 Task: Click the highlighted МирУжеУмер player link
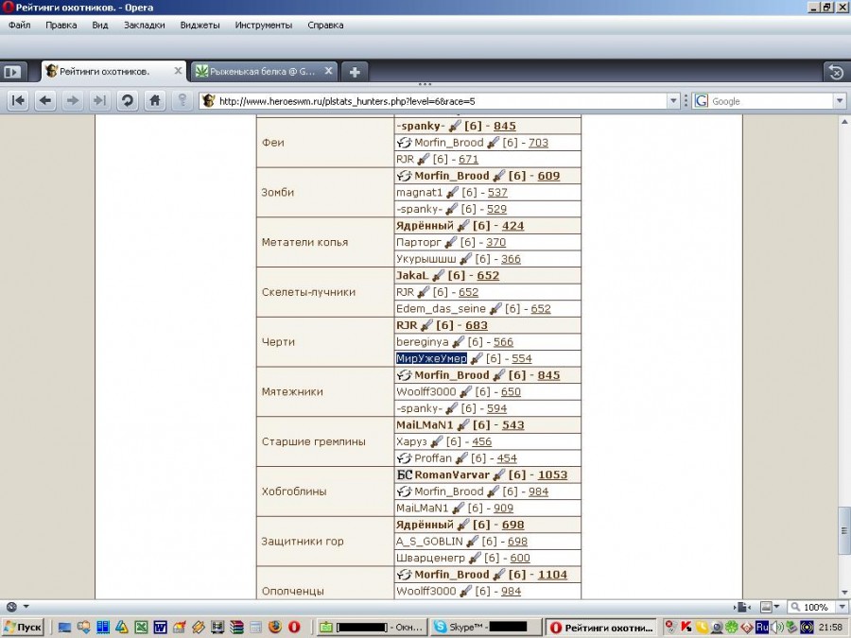tap(431, 358)
